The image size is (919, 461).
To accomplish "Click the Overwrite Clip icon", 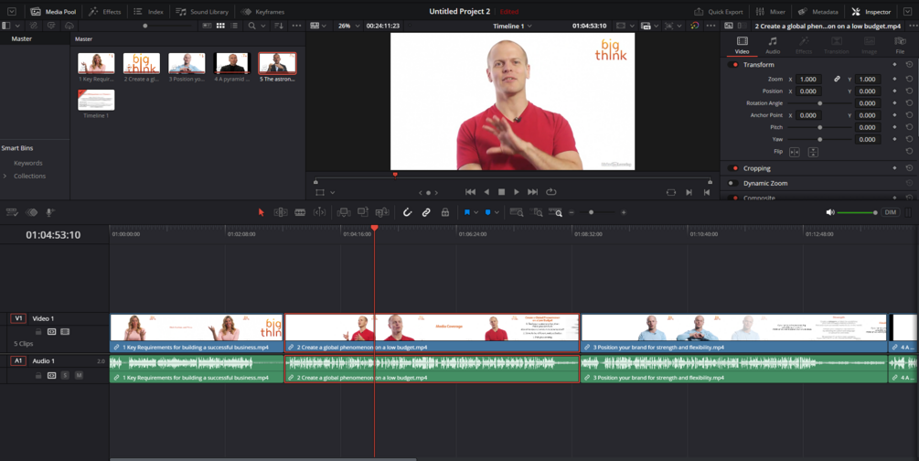I will (x=363, y=212).
